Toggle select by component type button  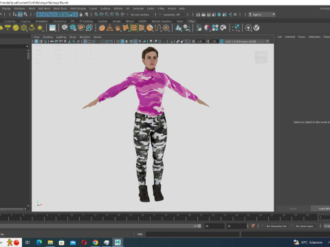25,14
